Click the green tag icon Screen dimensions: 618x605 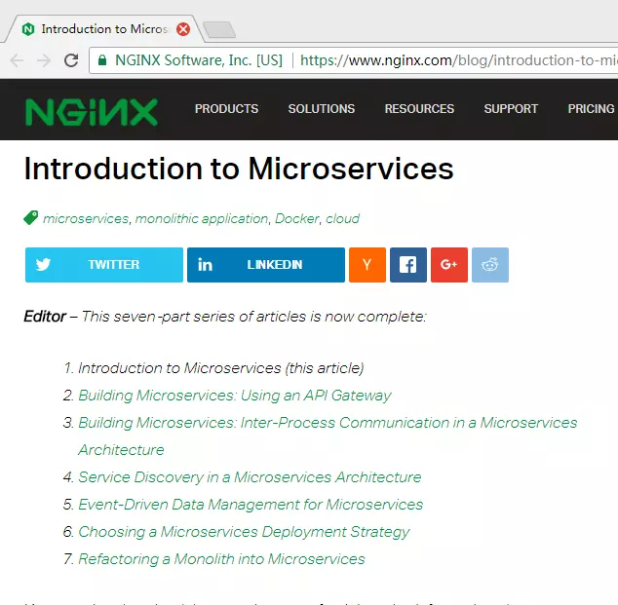click(31, 217)
